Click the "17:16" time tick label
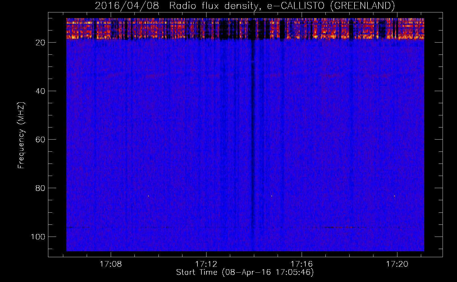Image resolution: width=457 pixels, height=282 pixels. point(302,264)
